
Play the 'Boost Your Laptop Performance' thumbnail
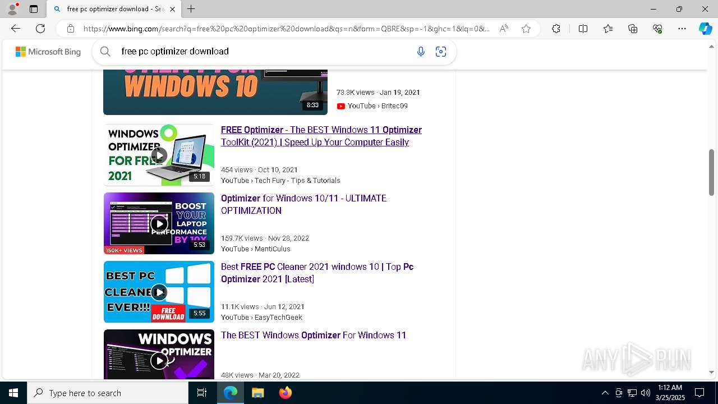pyautogui.click(x=159, y=223)
